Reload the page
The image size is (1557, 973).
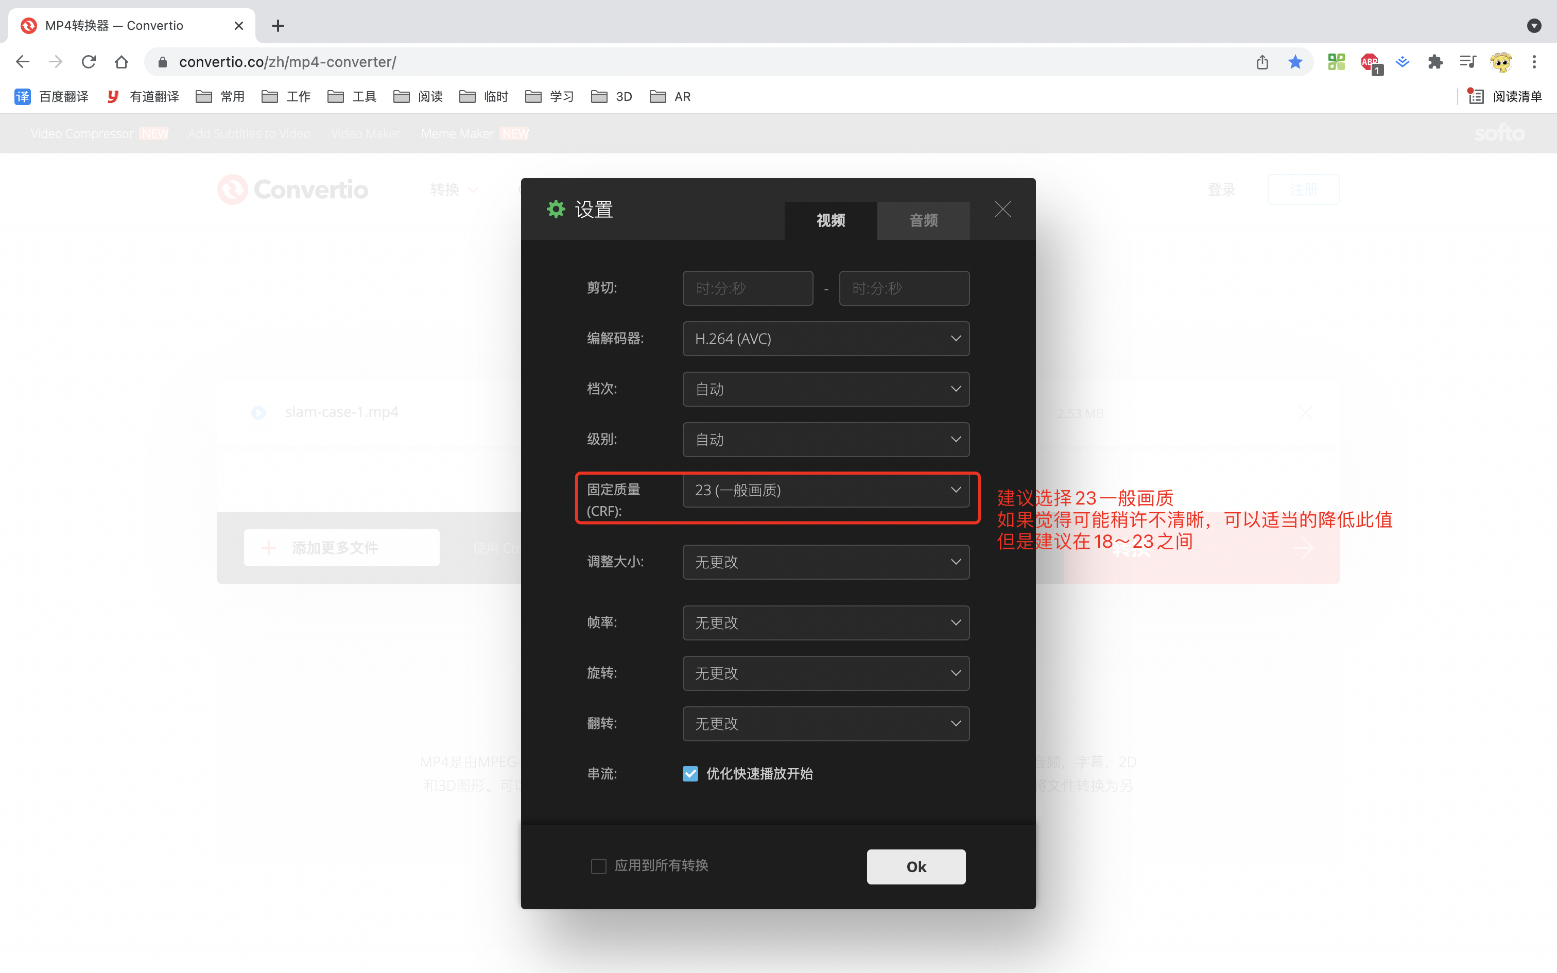pyautogui.click(x=88, y=62)
